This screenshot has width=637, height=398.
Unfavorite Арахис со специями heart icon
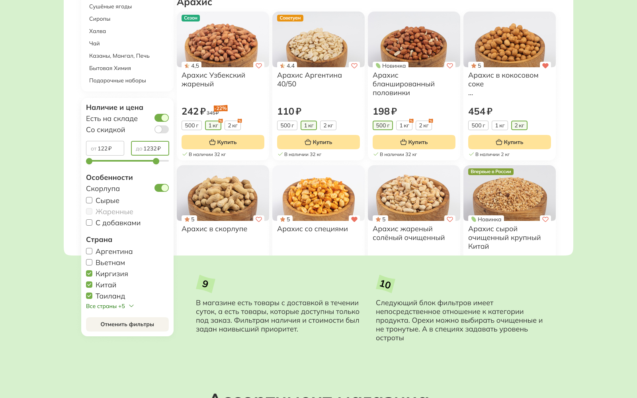tap(354, 219)
